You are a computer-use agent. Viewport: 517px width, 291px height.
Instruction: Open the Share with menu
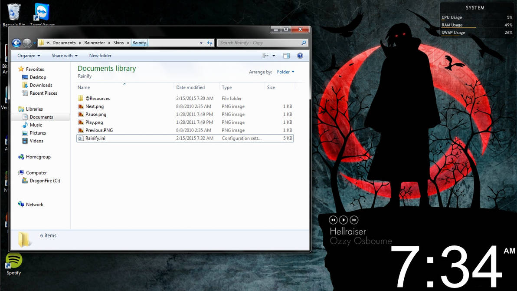(64, 56)
